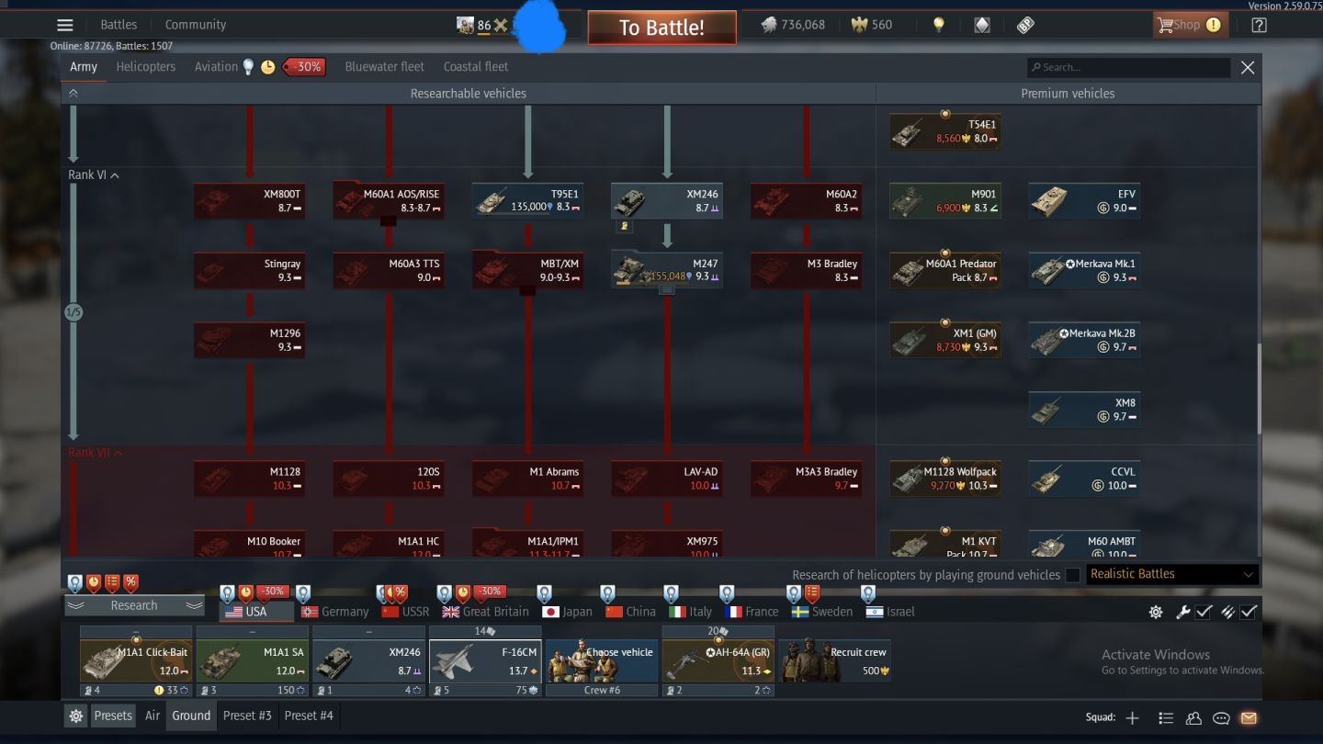The width and height of the screenshot is (1323, 744).
Task: Select Germany nation
Action: click(335, 612)
